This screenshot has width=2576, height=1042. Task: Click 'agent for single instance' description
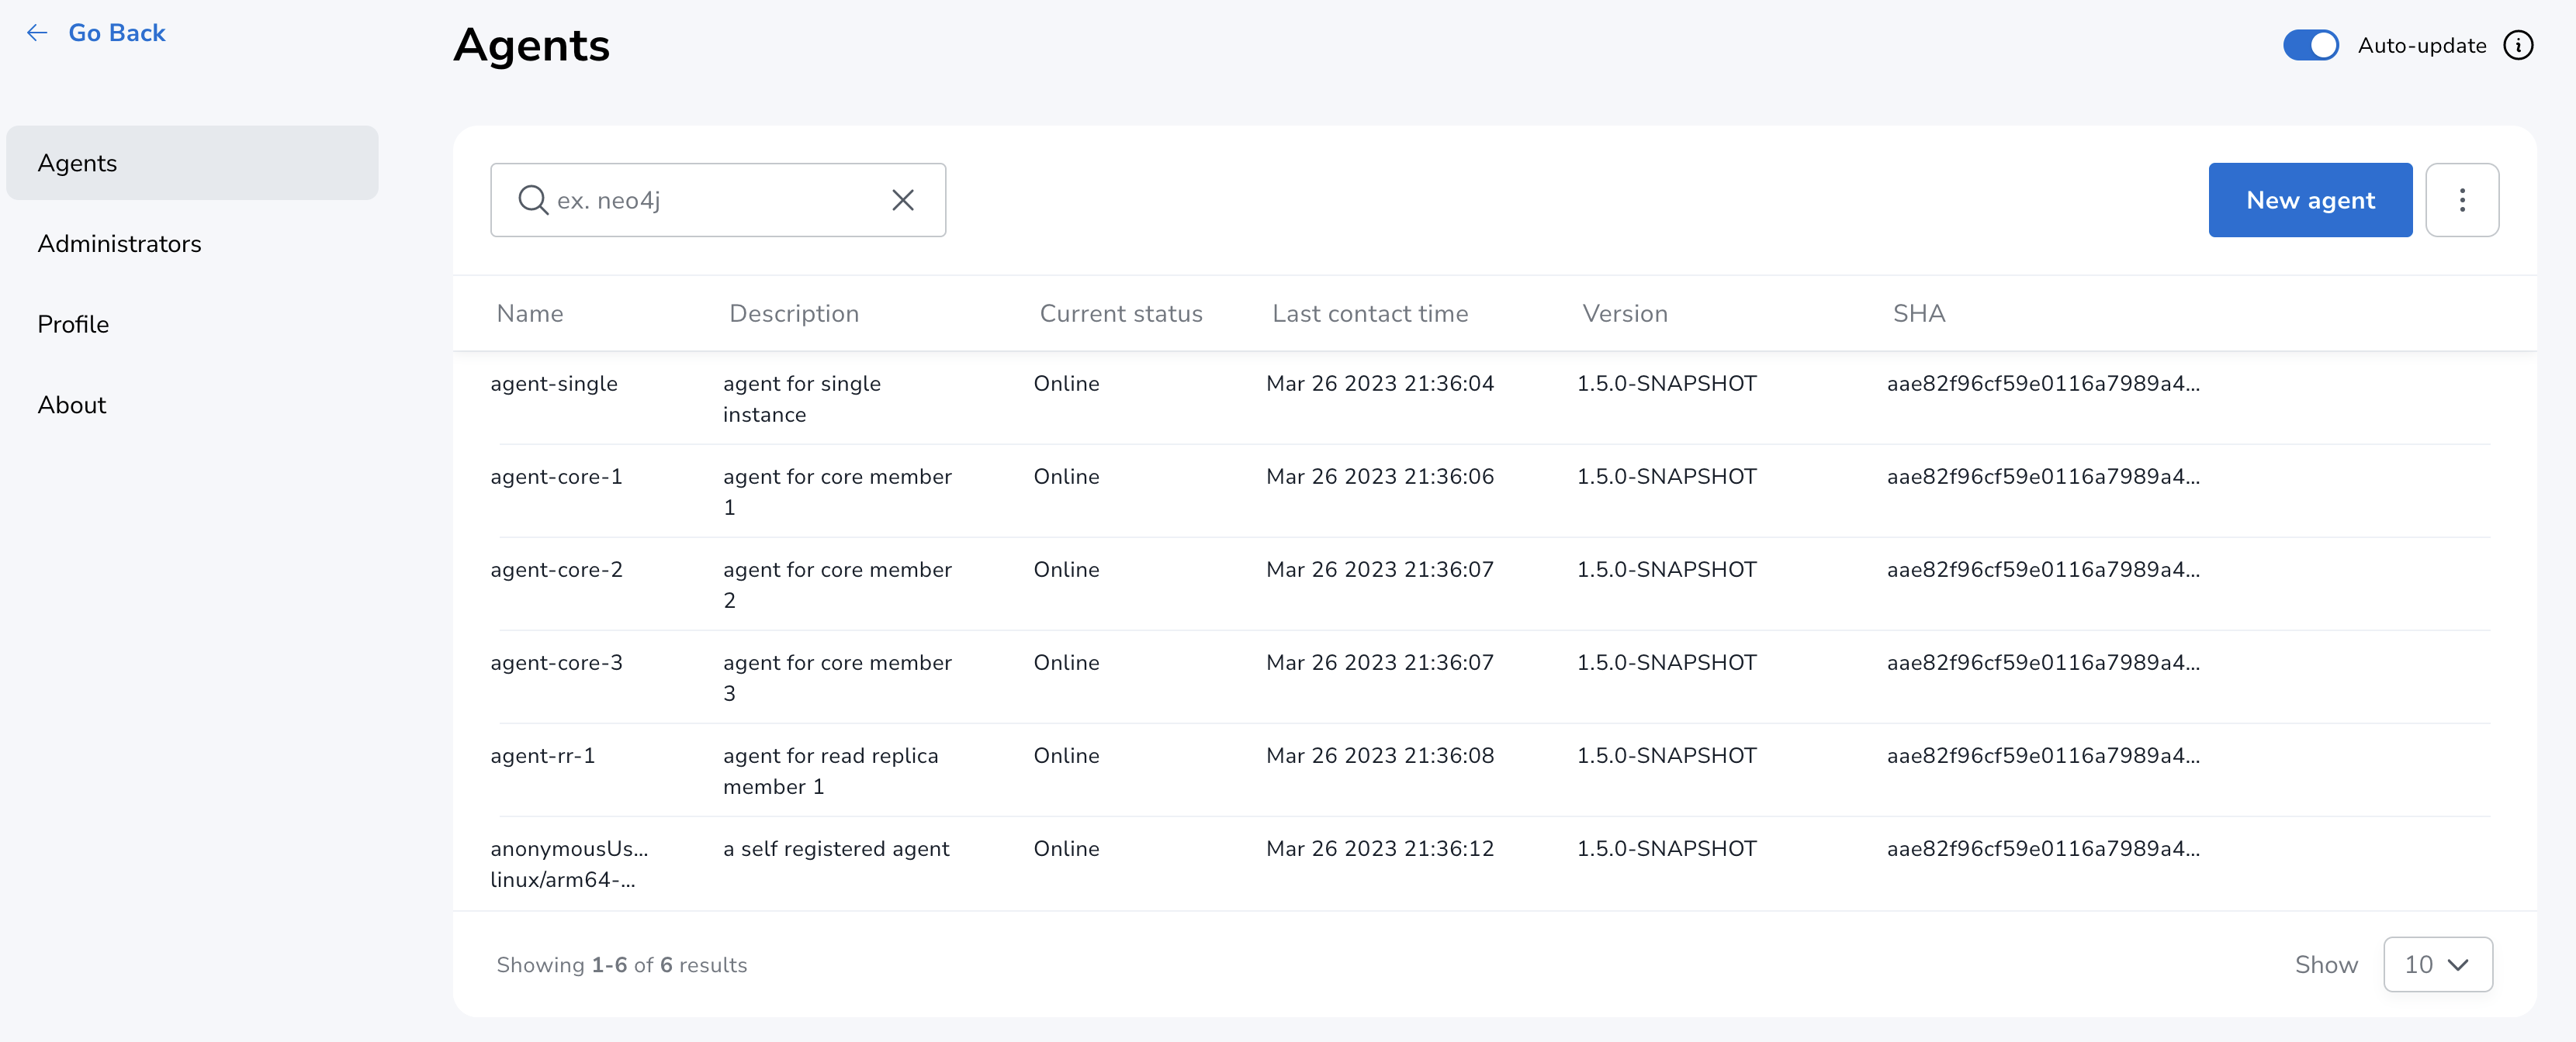point(801,399)
